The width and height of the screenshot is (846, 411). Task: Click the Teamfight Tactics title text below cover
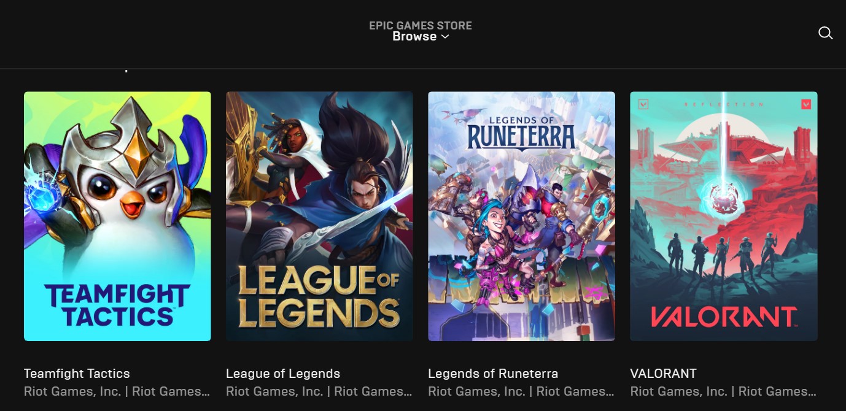coord(77,374)
